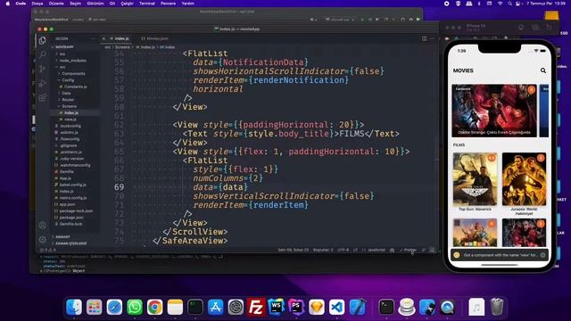The height and width of the screenshot is (321, 571).
Task: Open the more actions ellipsis in the editor header
Action: click(432, 38)
